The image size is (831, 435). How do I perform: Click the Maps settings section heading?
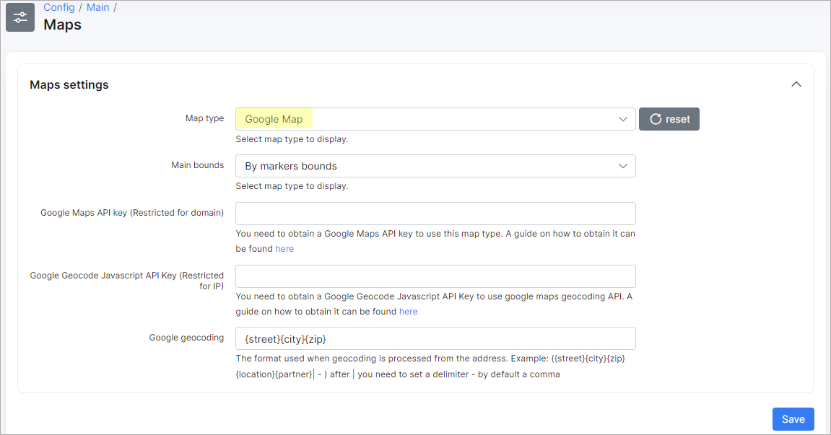(69, 84)
